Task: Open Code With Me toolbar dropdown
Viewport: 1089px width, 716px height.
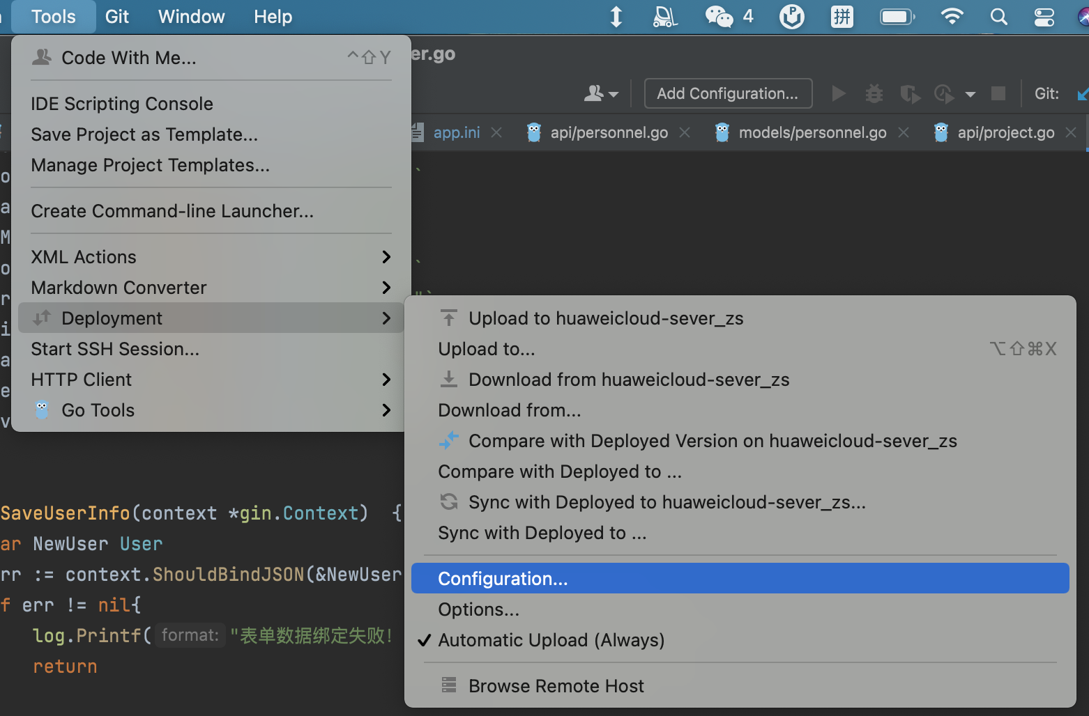Action: click(x=601, y=93)
